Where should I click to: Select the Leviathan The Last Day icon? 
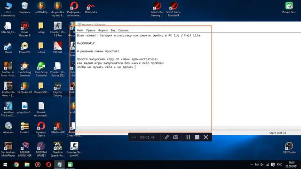8,109
